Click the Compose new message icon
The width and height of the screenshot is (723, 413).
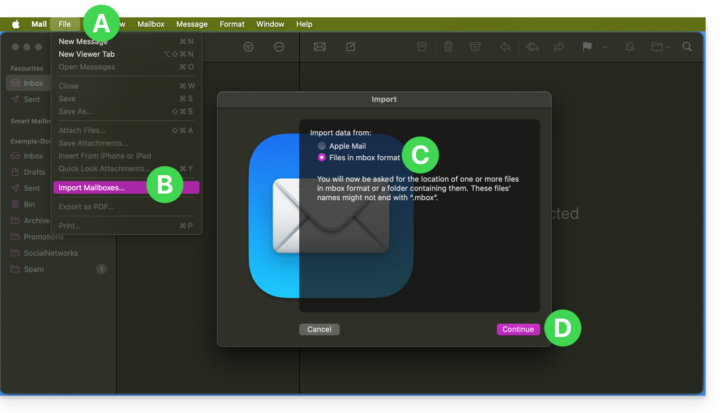tap(351, 47)
